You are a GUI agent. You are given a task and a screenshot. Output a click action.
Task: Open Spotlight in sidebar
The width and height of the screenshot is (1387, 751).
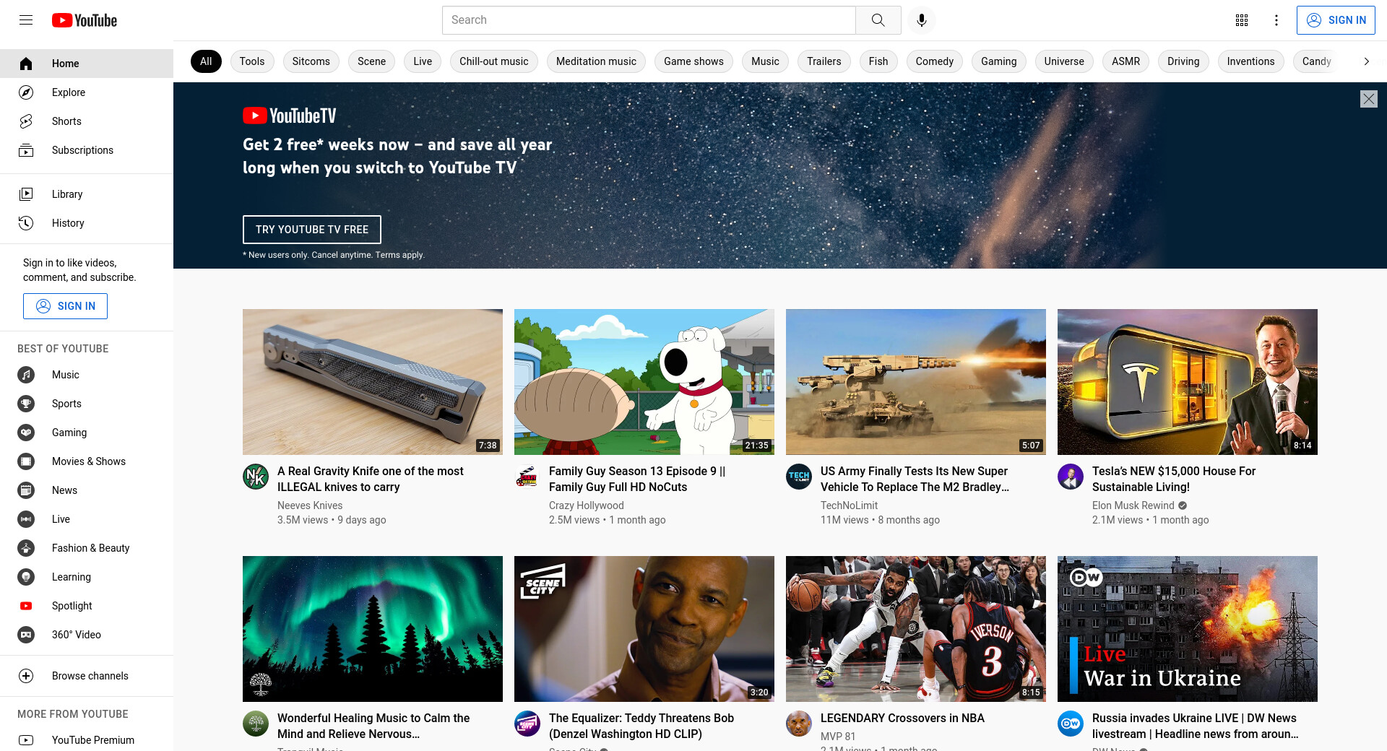[x=87, y=606]
